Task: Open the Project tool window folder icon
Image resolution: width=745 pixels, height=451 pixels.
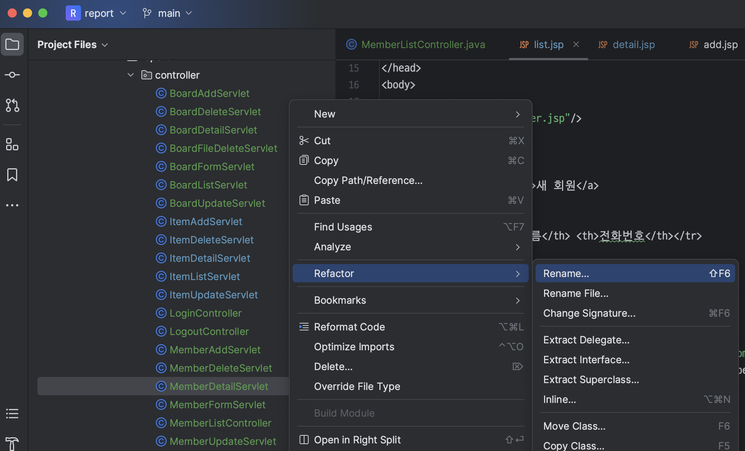Action: (12, 44)
